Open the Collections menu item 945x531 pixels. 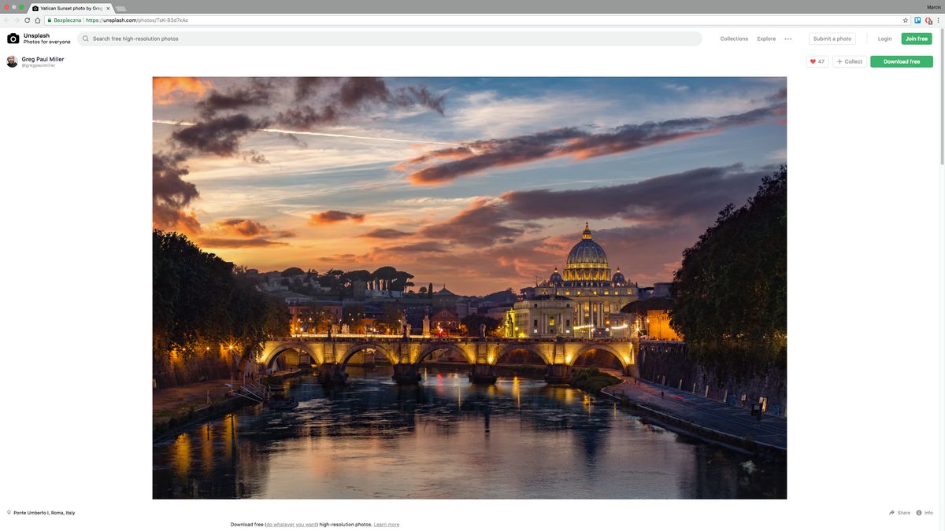[x=734, y=39]
